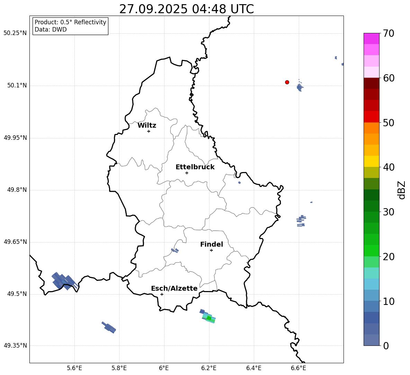The image size is (410, 375).
Task: Click the 49.35°N latitude tick label
Action: click(x=15, y=346)
